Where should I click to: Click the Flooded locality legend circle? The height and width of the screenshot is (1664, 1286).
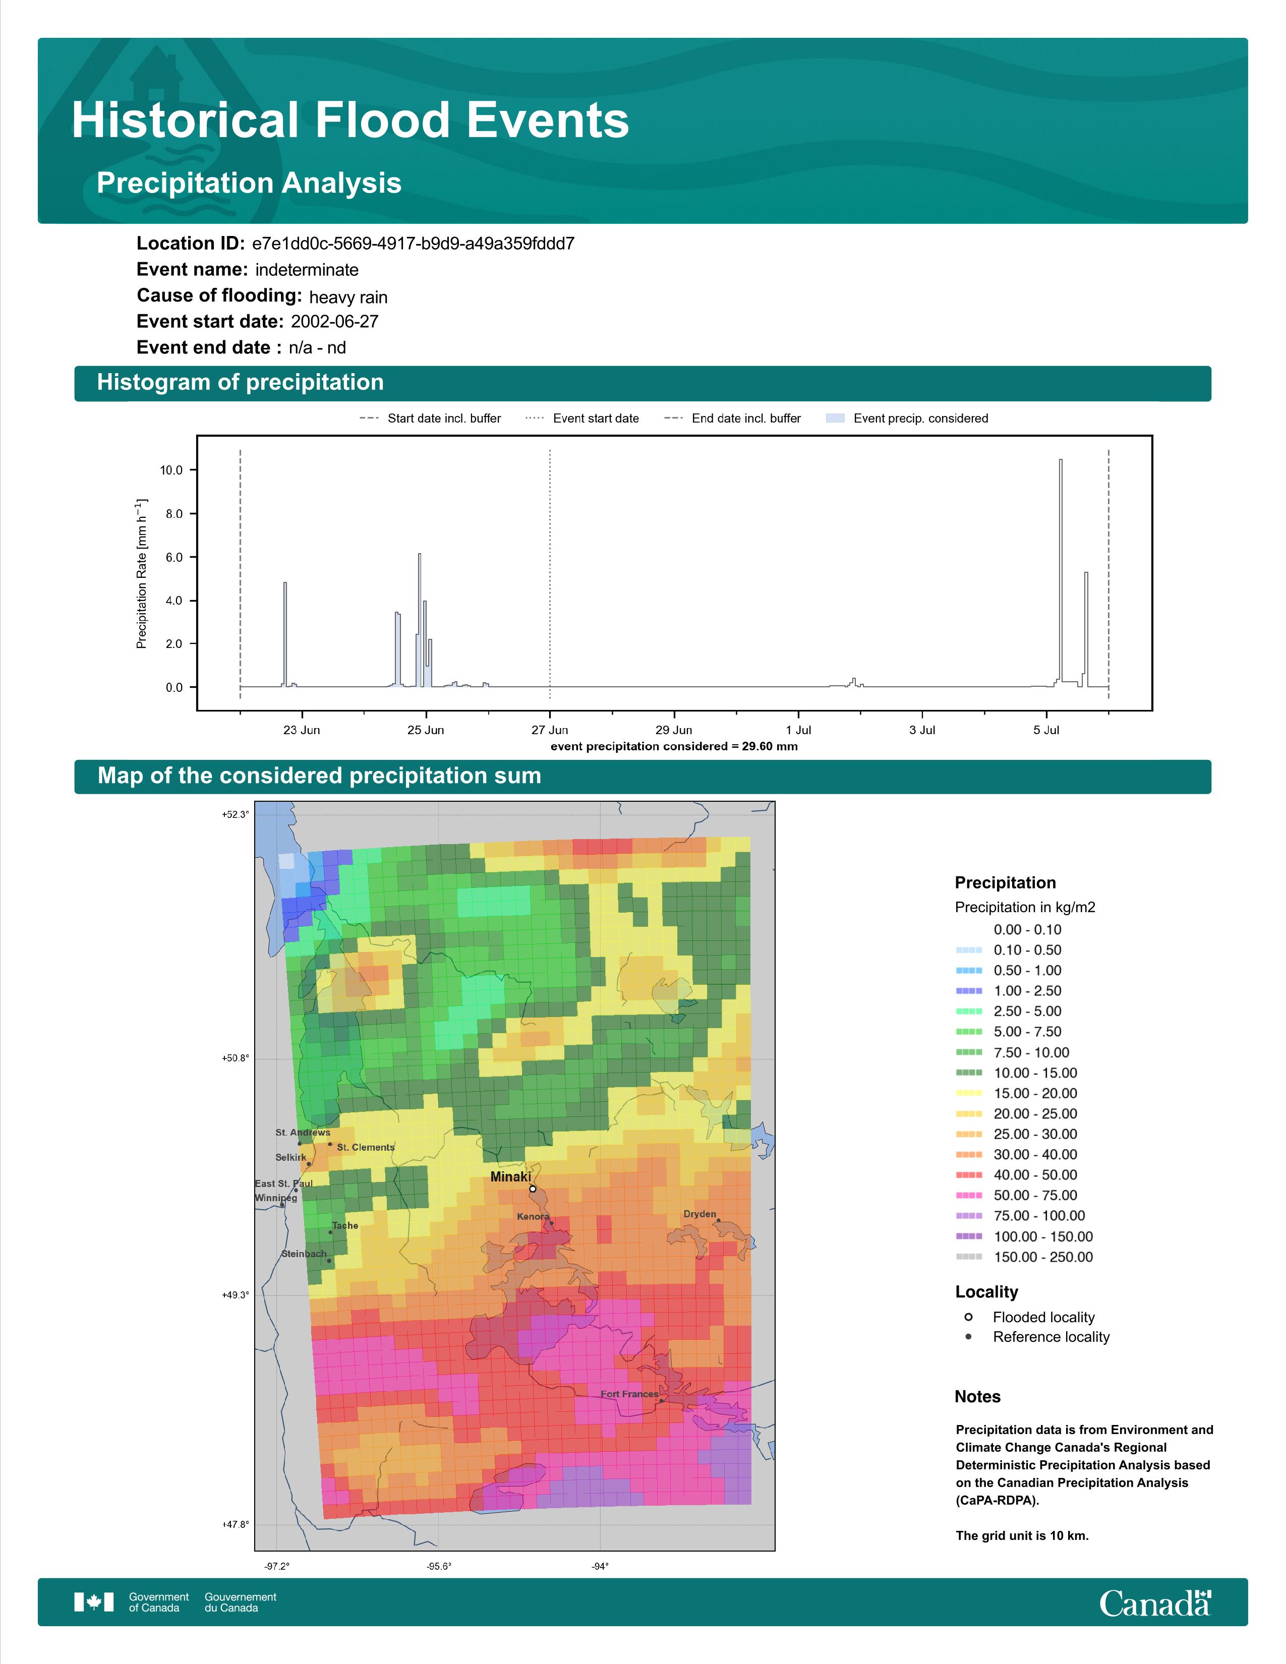point(968,1317)
